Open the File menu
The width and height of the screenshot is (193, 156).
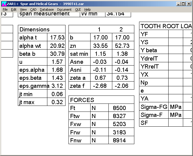5,9
